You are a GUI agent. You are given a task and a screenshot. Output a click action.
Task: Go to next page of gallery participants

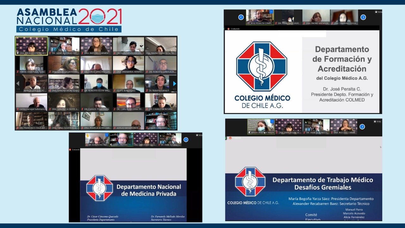point(174,84)
